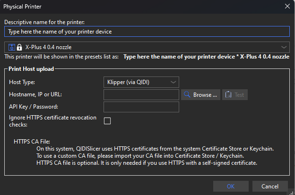Viewport: 295px width, 195px height.
Task: Click the HTTPS CA File heading text
Action: 32,141
